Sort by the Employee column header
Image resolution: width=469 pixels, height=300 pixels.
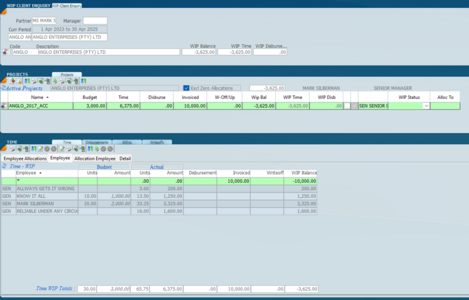pos(26,173)
